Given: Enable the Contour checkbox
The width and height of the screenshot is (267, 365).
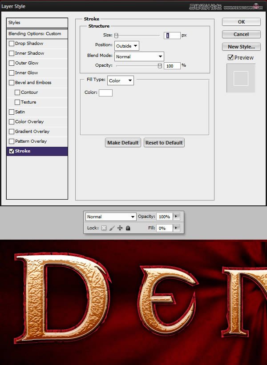Looking at the screenshot, I should [17, 92].
